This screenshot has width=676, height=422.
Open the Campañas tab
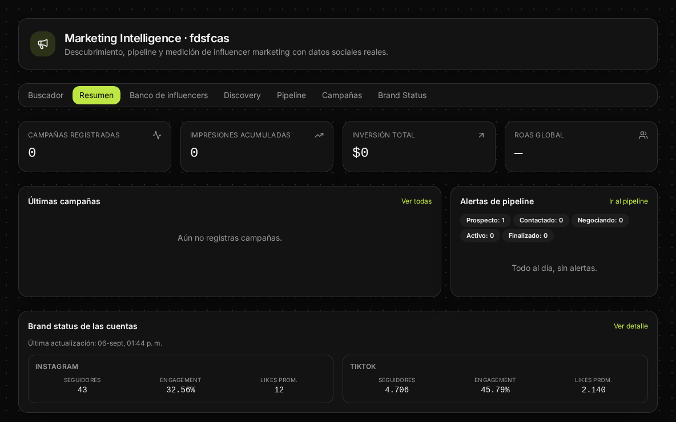click(342, 95)
